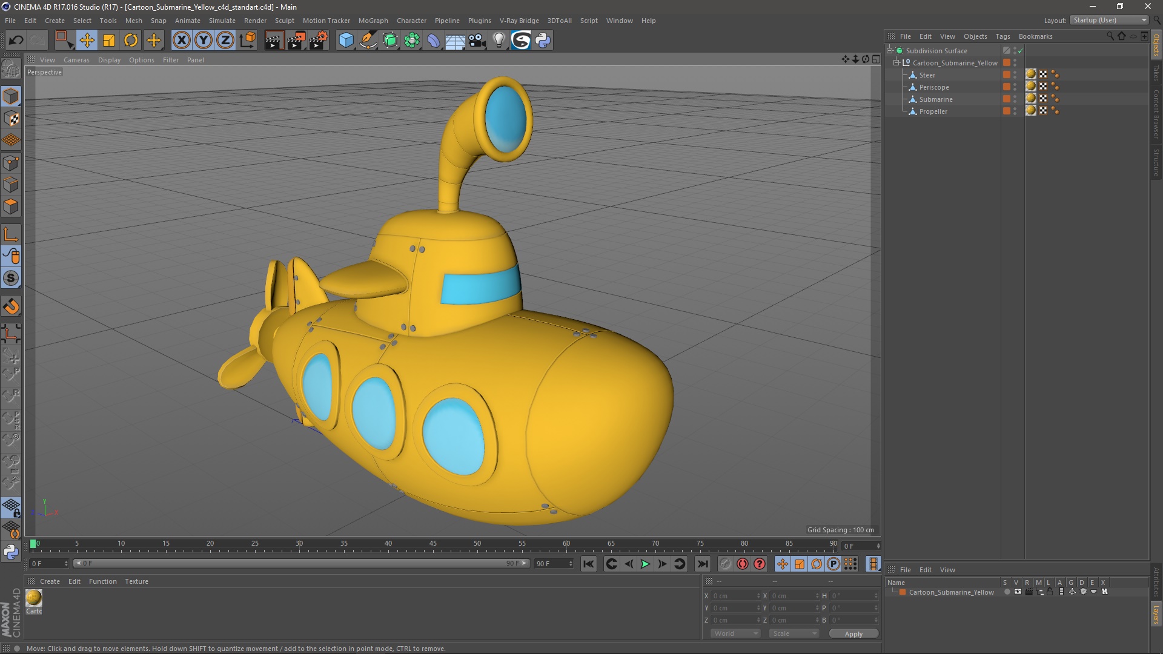Open the Startup layout dropdown
This screenshot has width=1163, height=654.
pos(1110,21)
